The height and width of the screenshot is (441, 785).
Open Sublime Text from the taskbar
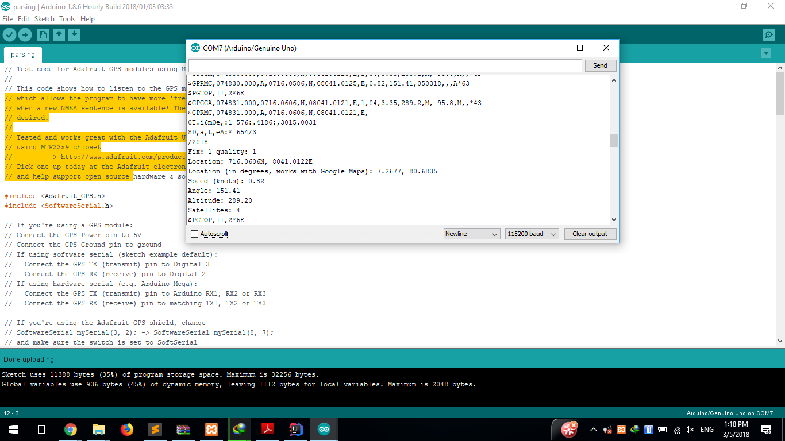click(155, 430)
